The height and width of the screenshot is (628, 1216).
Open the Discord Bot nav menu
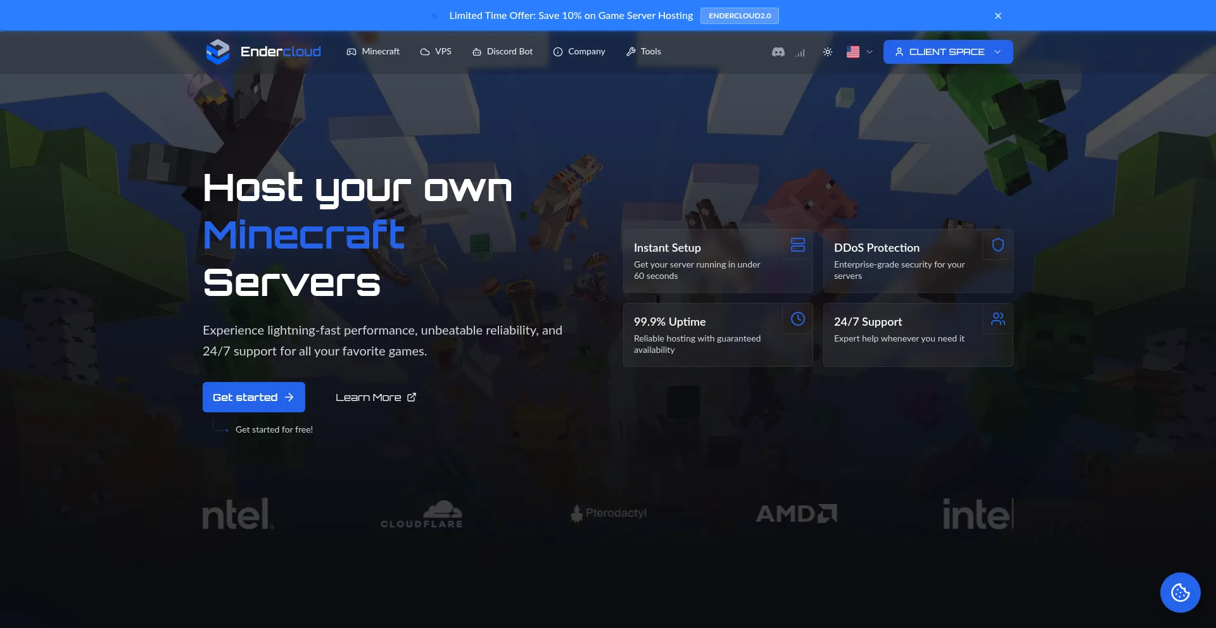[x=502, y=52]
